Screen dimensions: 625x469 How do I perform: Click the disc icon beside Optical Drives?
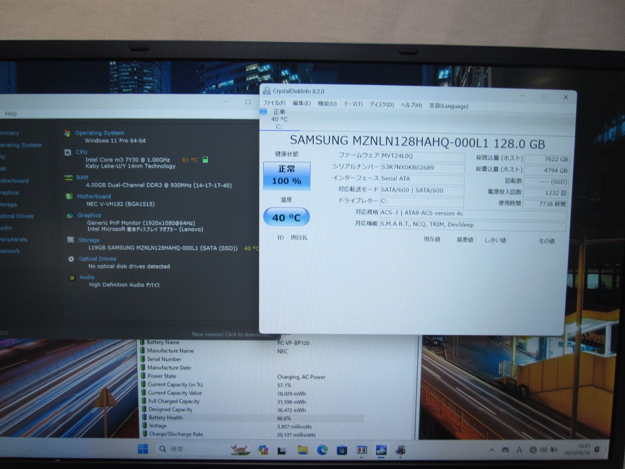click(71, 259)
